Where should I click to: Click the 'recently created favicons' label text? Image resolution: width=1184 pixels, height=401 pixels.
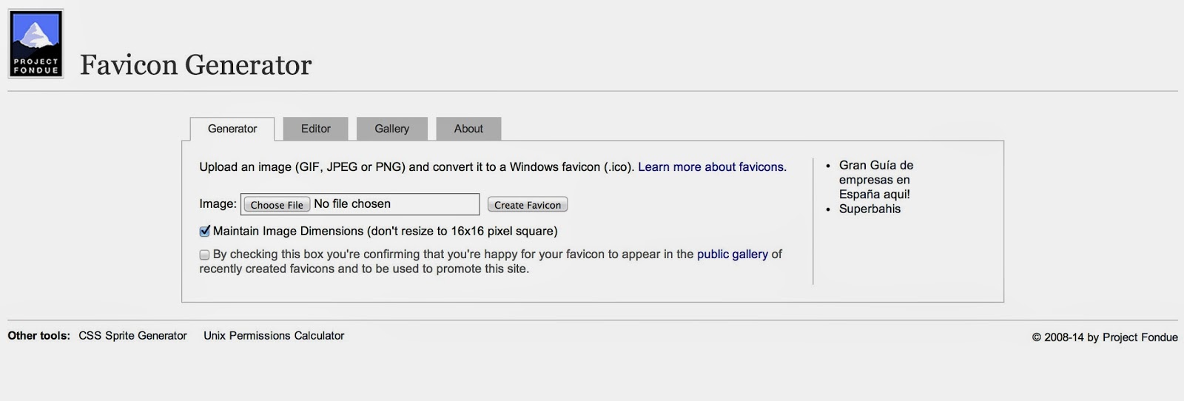267,269
